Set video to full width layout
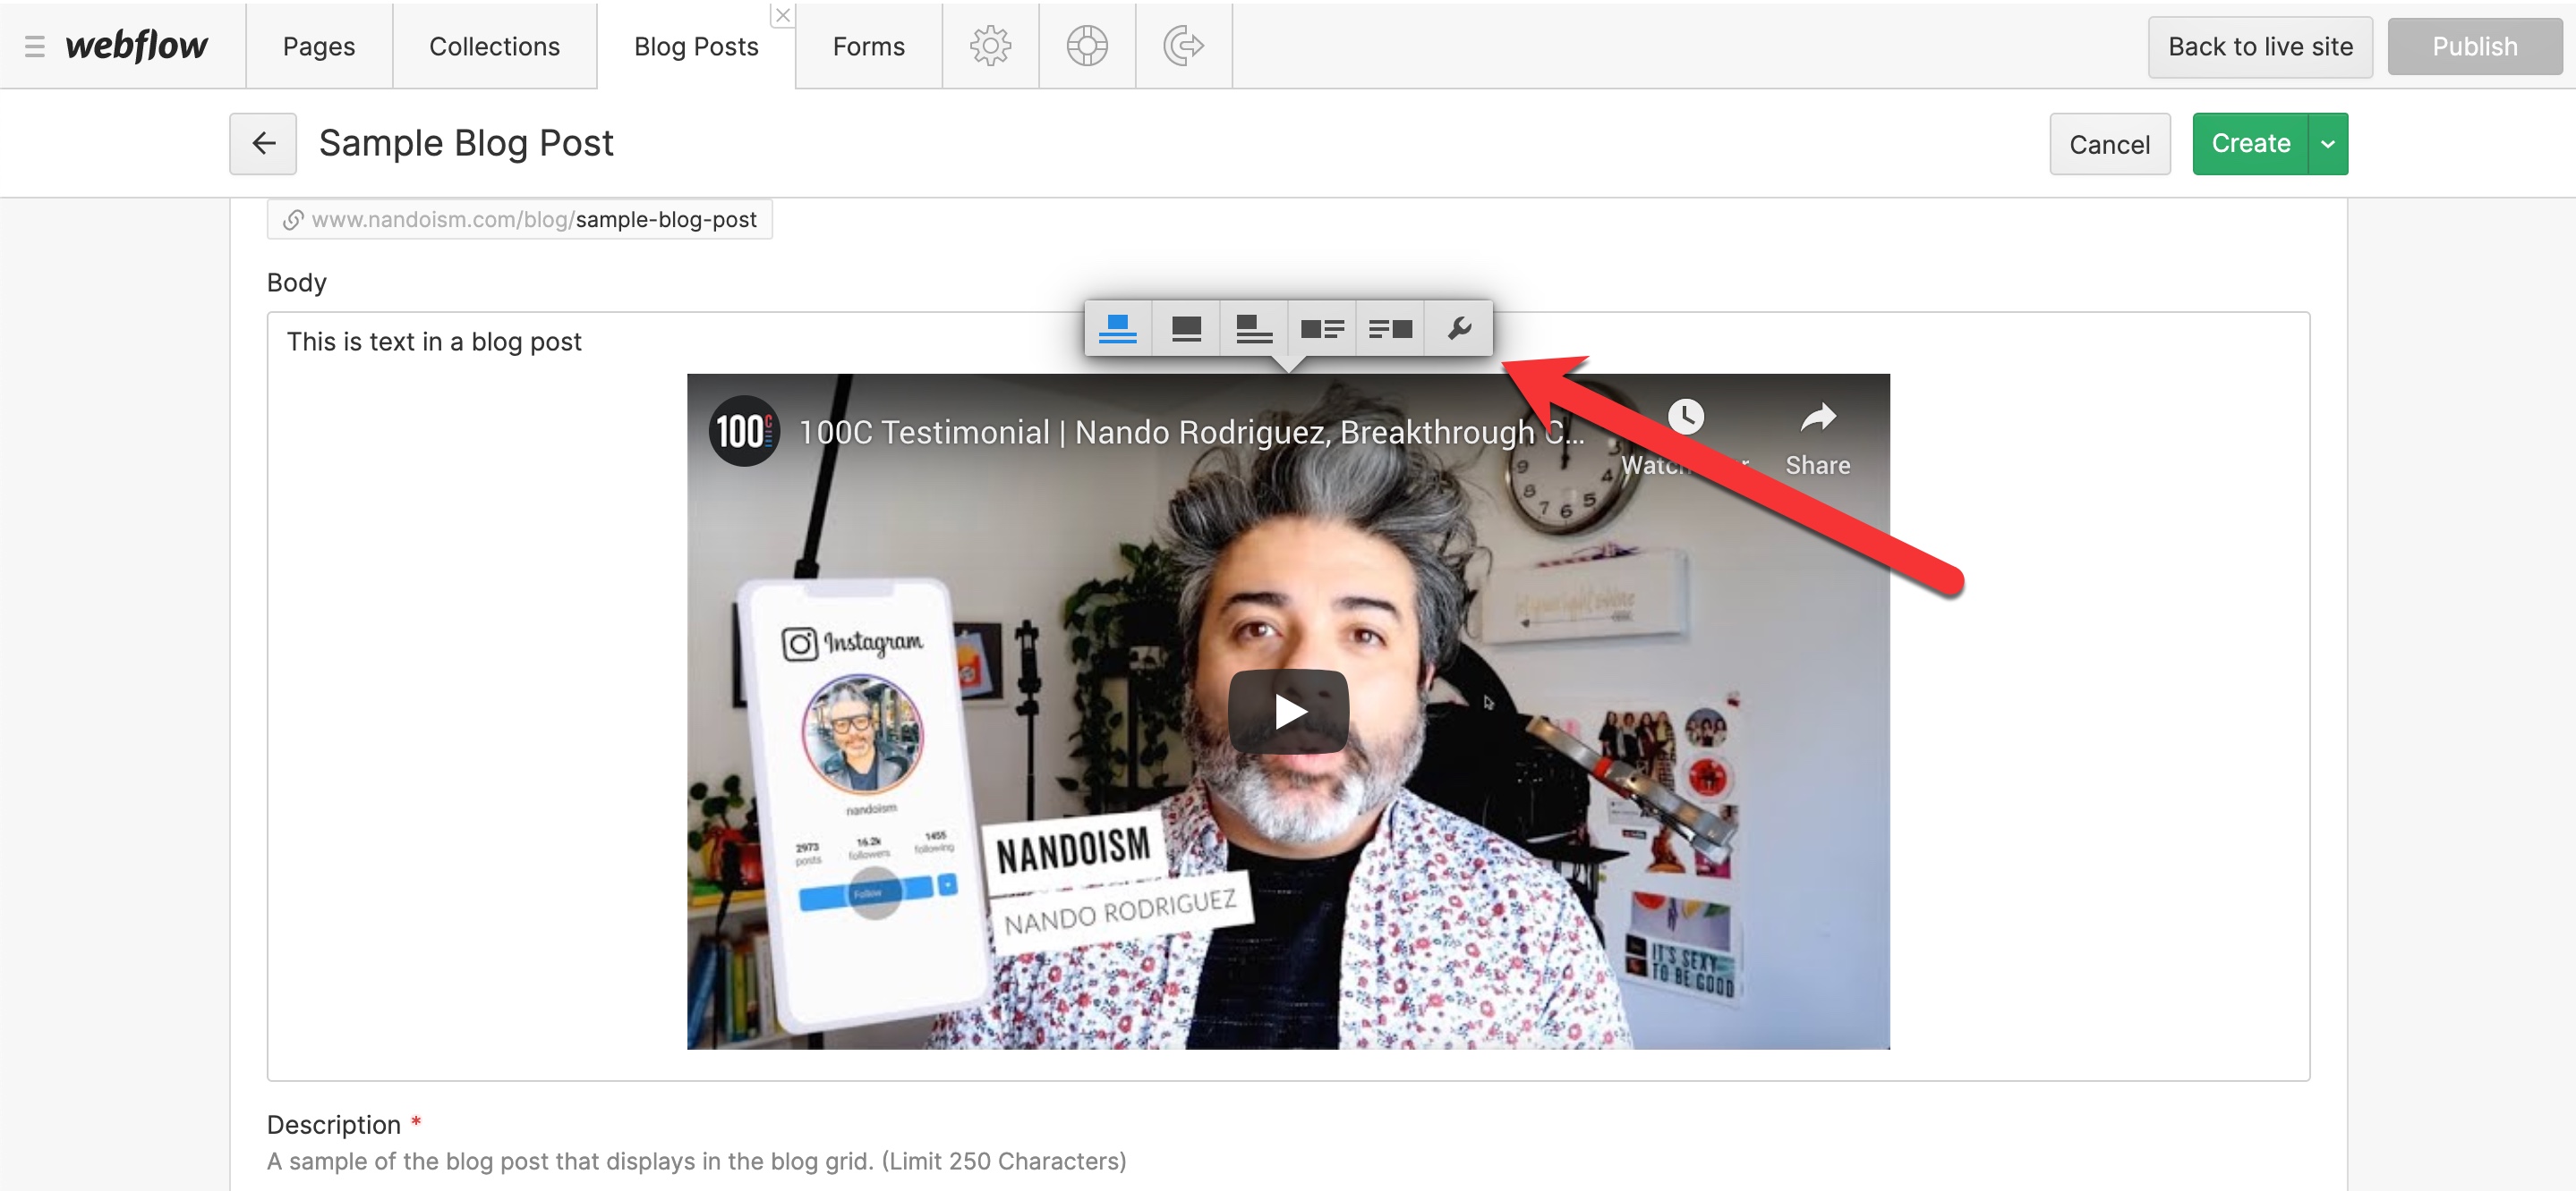2576x1191 pixels. pos(1186,328)
